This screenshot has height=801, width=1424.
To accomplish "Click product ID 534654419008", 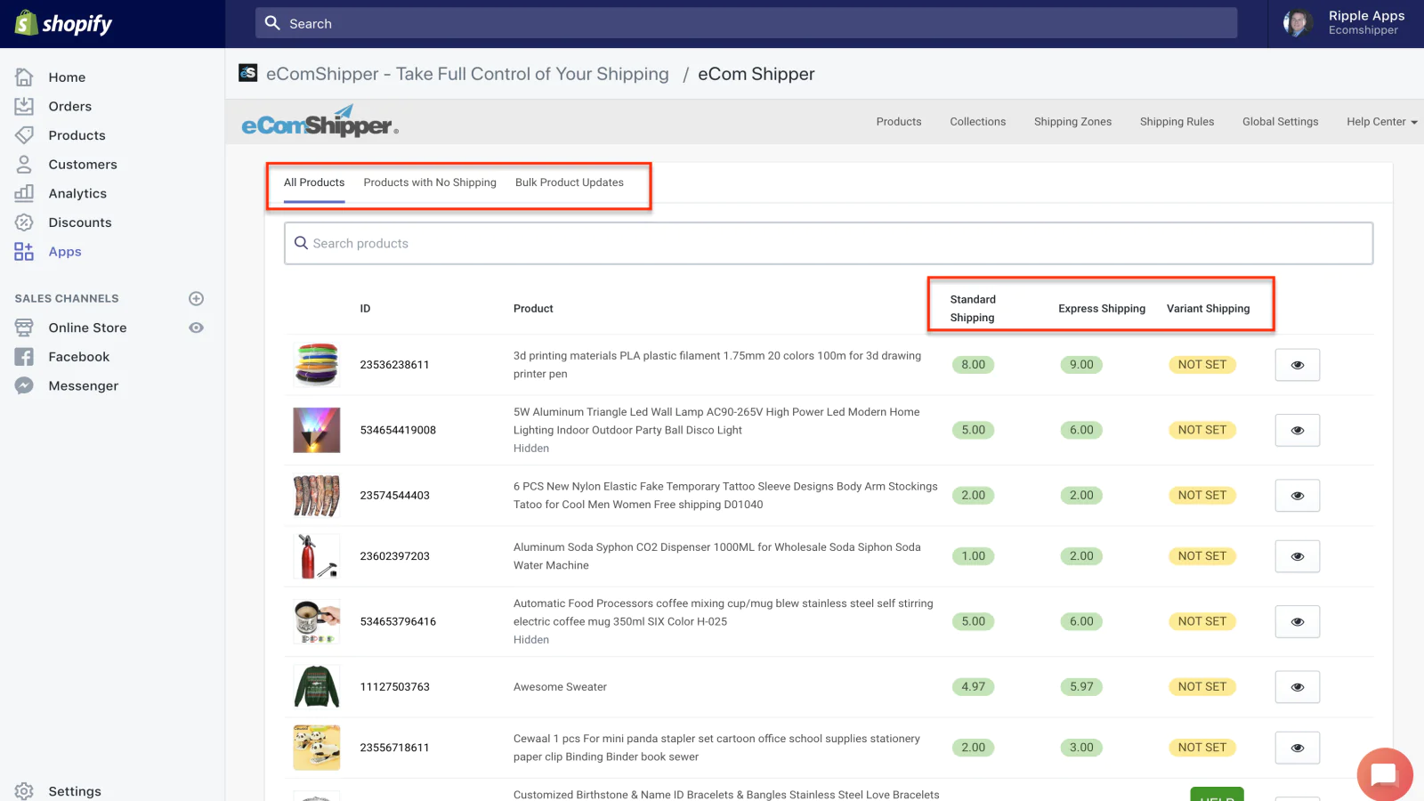I will pyautogui.click(x=398, y=430).
